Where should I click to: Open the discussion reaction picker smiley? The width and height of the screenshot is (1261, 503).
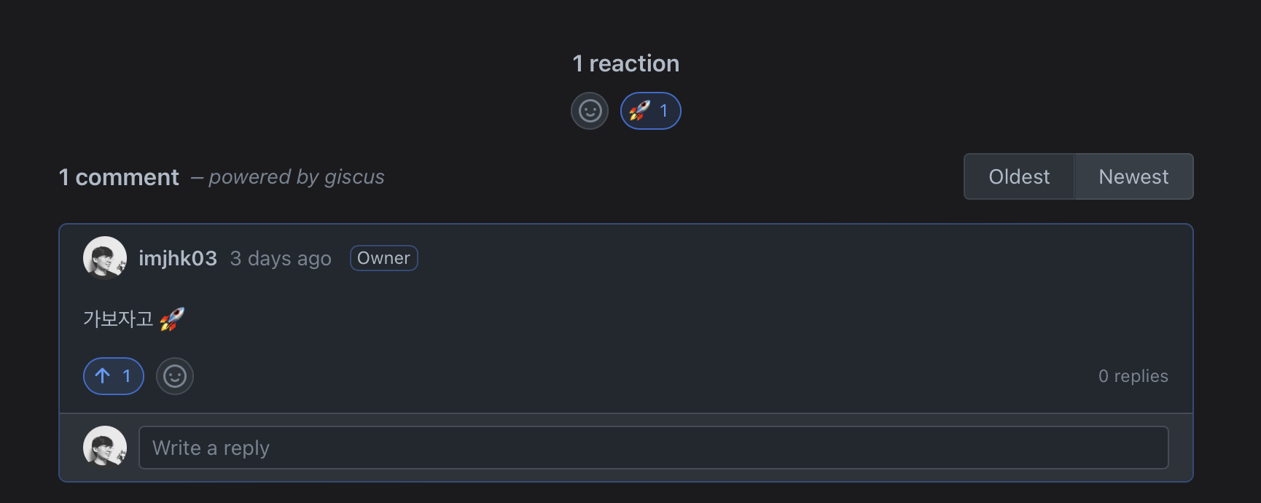pyautogui.click(x=590, y=111)
